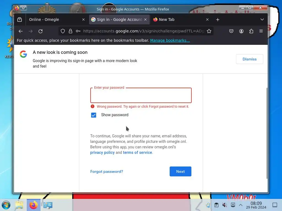Click the Forgot password? link
This screenshot has width=282, height=211.
[x=107, y=171]
